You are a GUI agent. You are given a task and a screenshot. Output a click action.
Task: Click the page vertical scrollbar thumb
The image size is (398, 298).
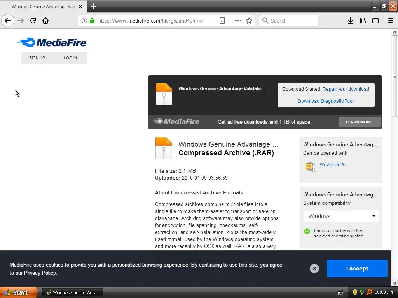395,76
